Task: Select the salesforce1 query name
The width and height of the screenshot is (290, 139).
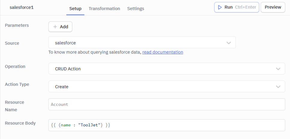Action: (22, 7)
